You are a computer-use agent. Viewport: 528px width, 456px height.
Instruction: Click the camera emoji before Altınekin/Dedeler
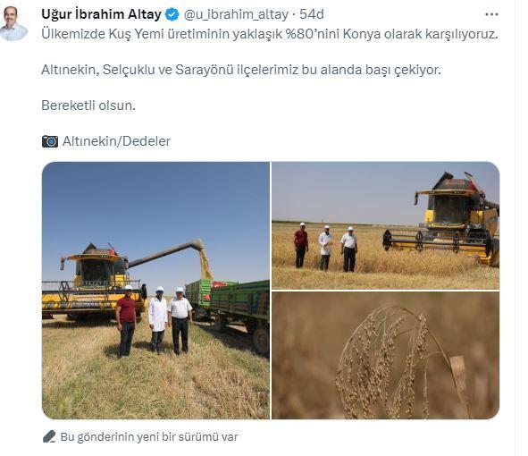pos(50,141)
